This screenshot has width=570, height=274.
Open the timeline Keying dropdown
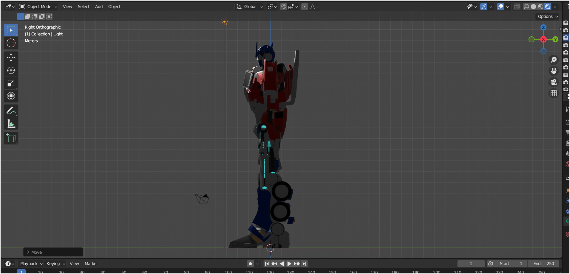[x=55, y=264]
